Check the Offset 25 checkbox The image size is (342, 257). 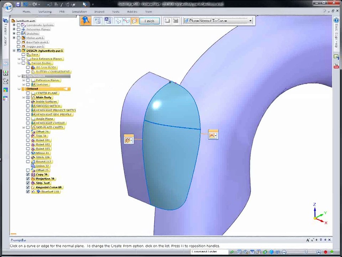tap(28, 170)
